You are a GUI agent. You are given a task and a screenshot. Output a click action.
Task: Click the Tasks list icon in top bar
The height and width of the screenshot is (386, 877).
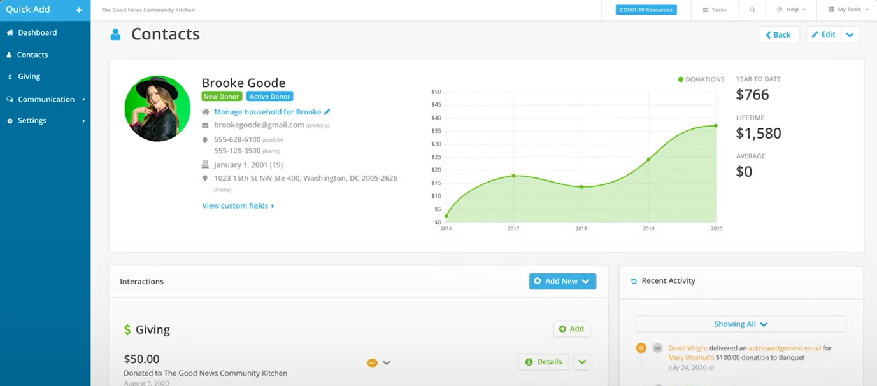[x=705, y=10]
